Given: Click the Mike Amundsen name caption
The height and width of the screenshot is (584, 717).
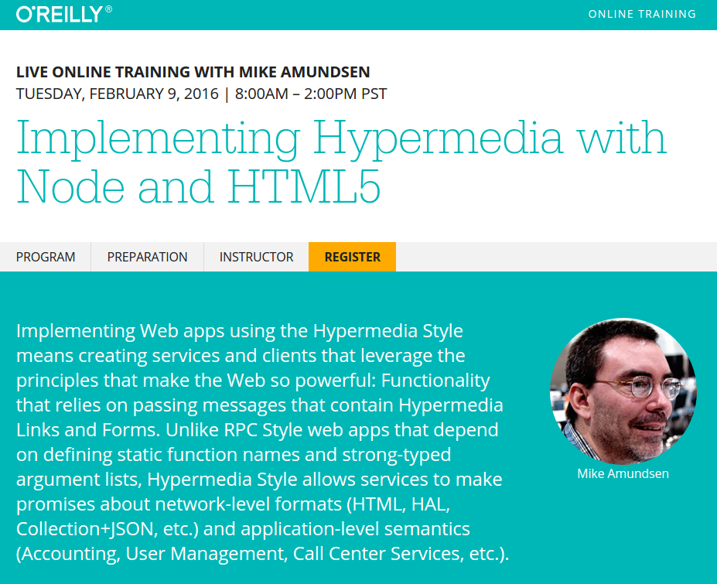Looking at the screenshot, I should pyautogui.click(x=623, y=474).
